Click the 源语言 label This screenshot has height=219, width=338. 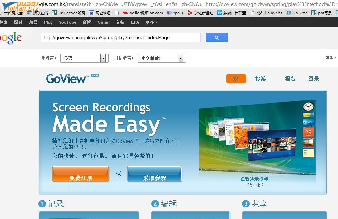point(49,58)
